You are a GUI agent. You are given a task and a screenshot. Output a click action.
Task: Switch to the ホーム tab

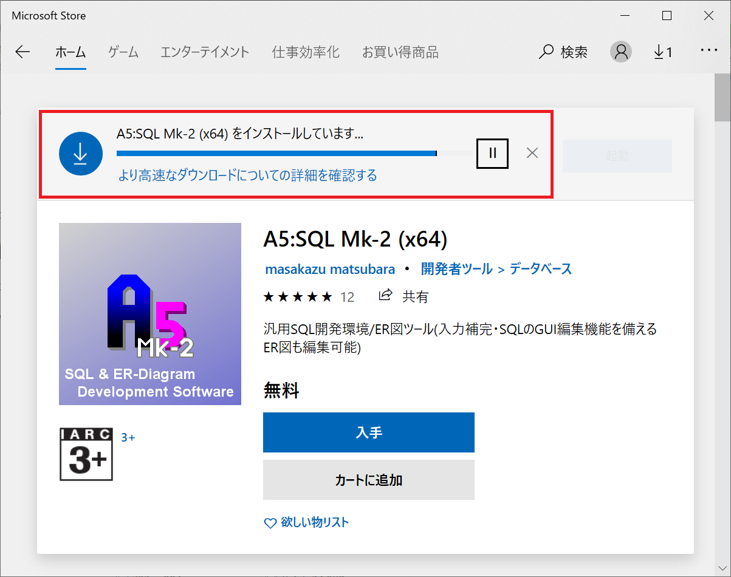(70, 52)
